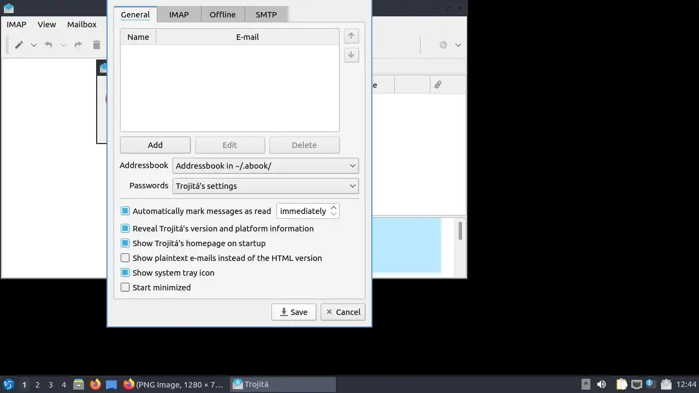Click the update notifier tray icon
699x393 pixels.
(650, 383)
